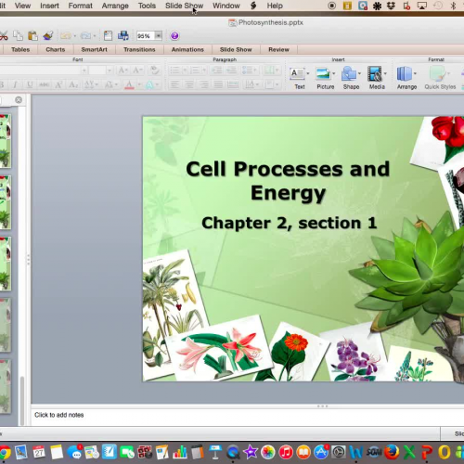Click the Picture insert icon
464x464 pixels.
point(323,74)
